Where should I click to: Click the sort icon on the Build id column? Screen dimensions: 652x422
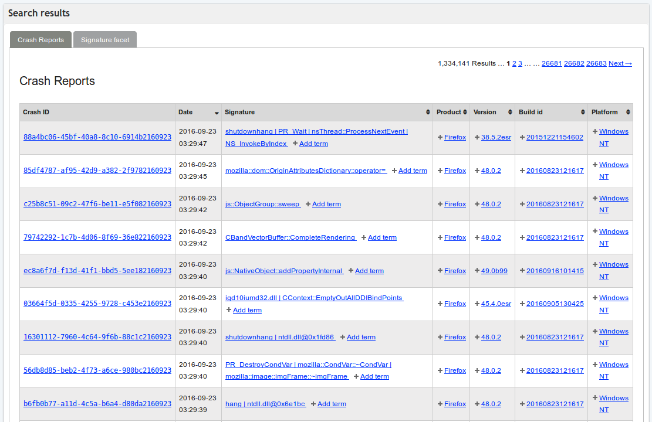[583, 112]
